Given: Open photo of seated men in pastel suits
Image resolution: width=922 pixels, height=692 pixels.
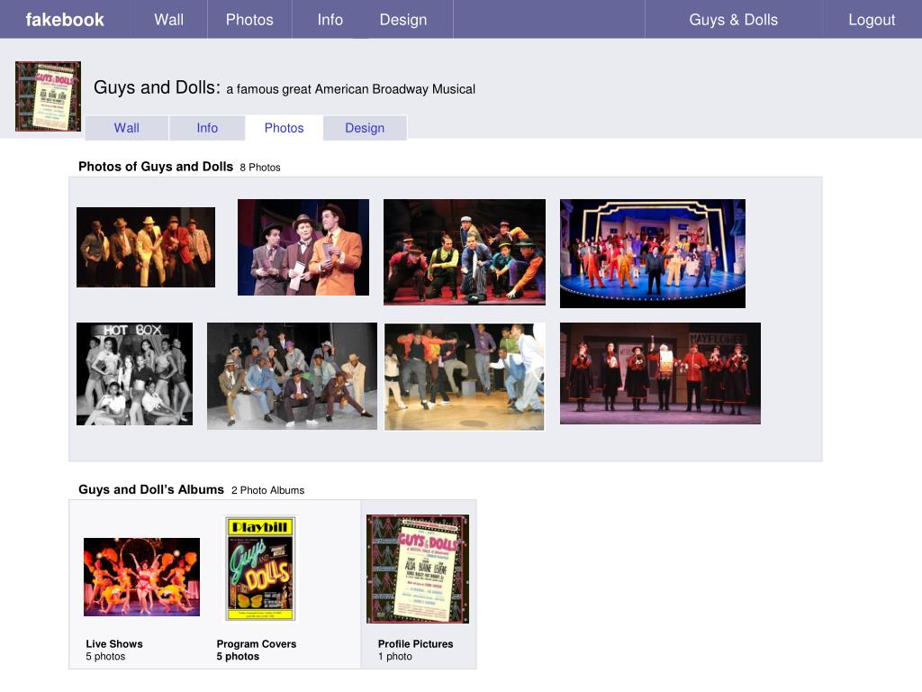Looking at the screenshot, I should pyautogui.click(x=293, y=376).
